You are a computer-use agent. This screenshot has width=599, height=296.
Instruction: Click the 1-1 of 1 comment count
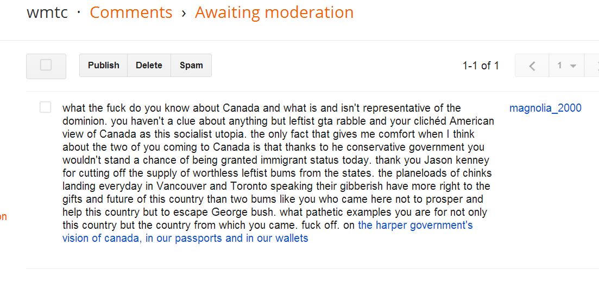(481, 66)
